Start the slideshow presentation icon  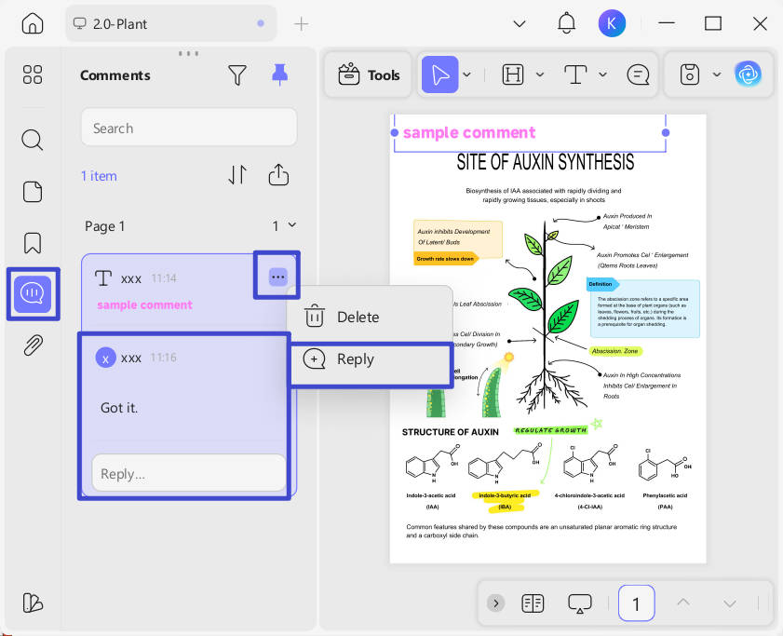tap(579, 603)
